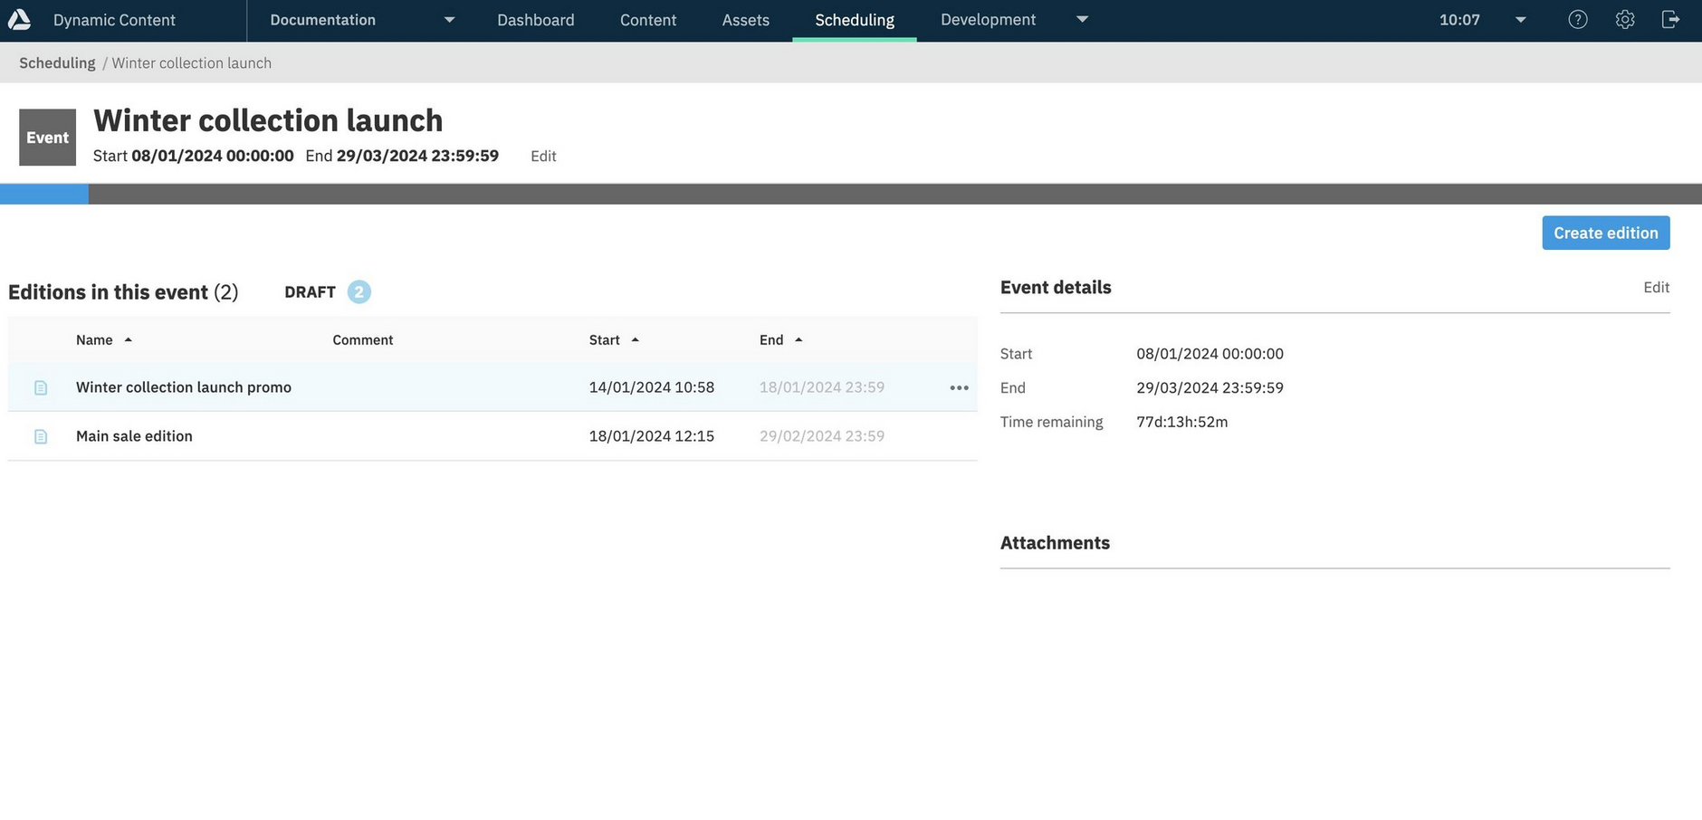Open the help question mark icon

[x=1577, y=20]
